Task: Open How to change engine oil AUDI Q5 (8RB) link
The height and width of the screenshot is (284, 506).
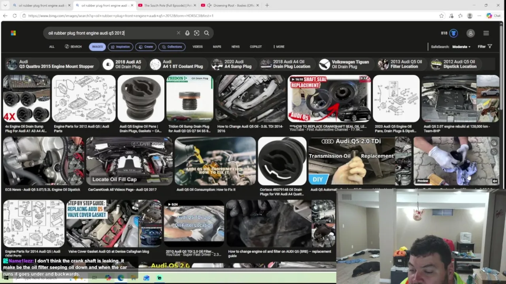Action: pos(279,254)
